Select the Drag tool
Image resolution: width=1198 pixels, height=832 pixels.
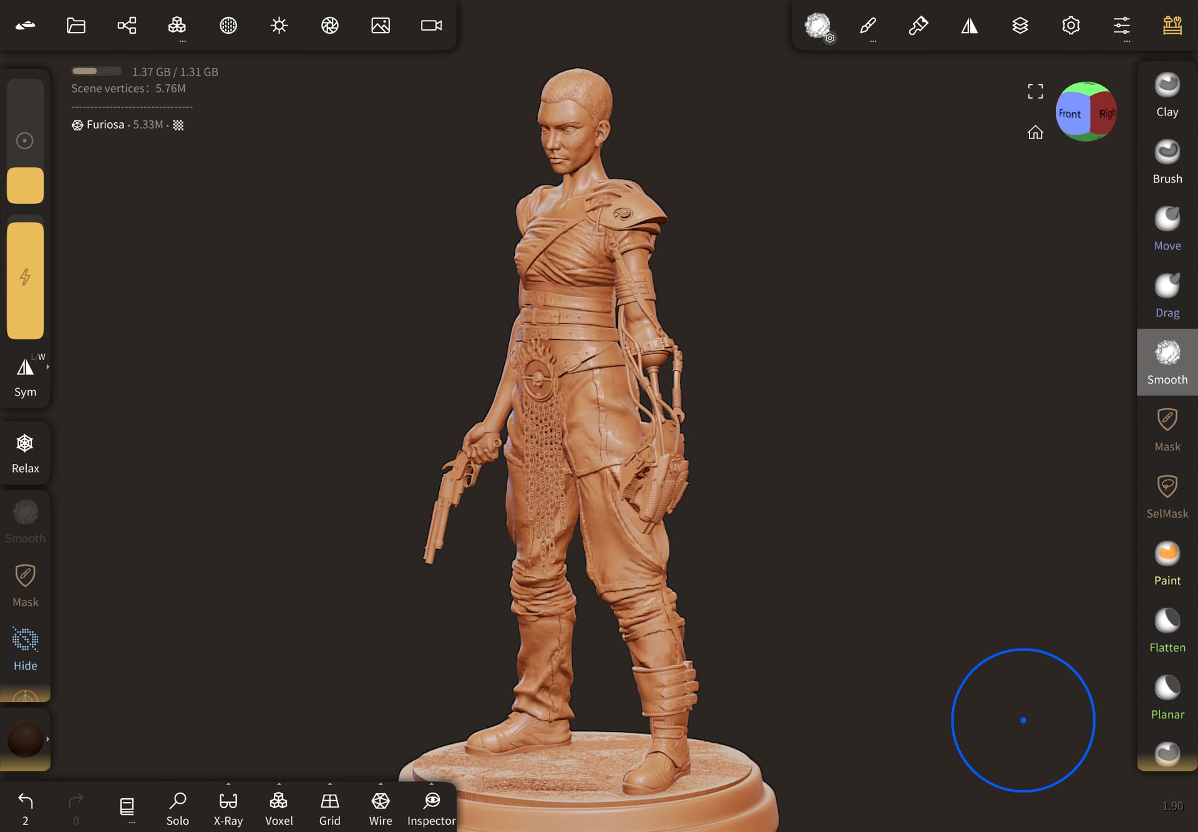[x=1167, y=295]
